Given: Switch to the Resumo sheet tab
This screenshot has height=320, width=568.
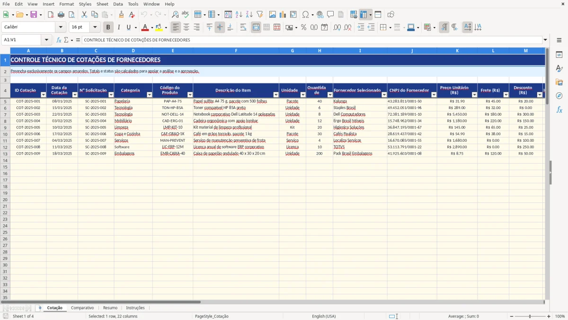Looking at the screenshot, I should [x=110, y=308].
